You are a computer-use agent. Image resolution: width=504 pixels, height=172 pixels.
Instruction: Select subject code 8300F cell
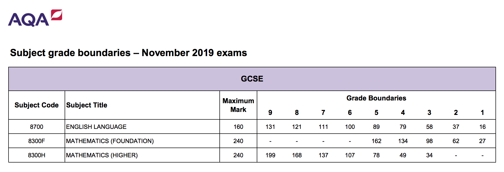click(x=37, y=141)
